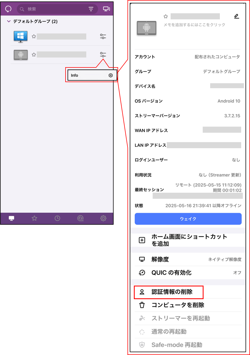The width and height of the screenshot is (250, 355).
Task: Click リモート (2025-05-15 11:12:09) session text
Action: tap(209, 185)
